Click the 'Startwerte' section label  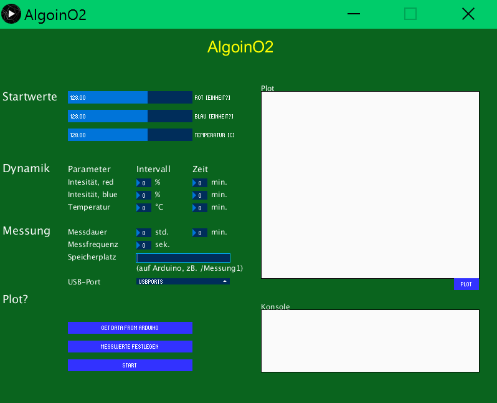coord(30,97)
